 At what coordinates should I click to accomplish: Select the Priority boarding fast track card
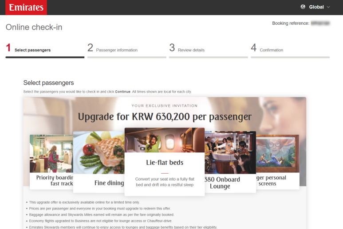pyautogui.click(x=51, y=162)
